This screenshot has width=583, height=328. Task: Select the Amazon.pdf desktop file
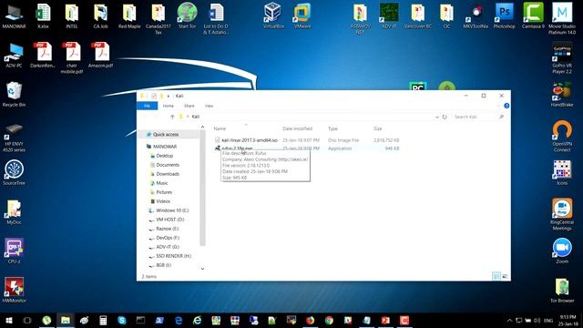point(101,55)
